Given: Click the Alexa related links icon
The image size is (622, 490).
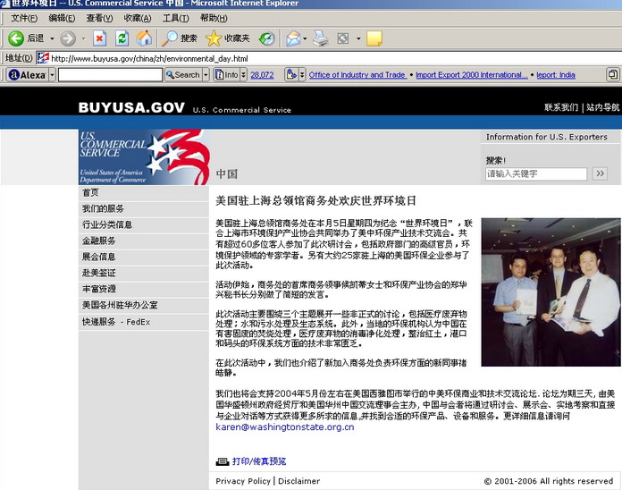Looking at the screenshot, I should click(x=291, y=74).
